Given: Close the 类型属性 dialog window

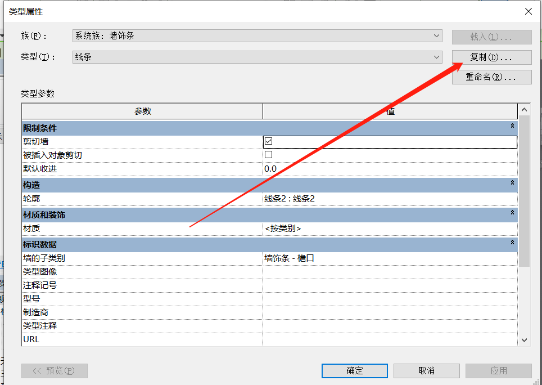Looking at the screenshot, I should coord(528,11).
